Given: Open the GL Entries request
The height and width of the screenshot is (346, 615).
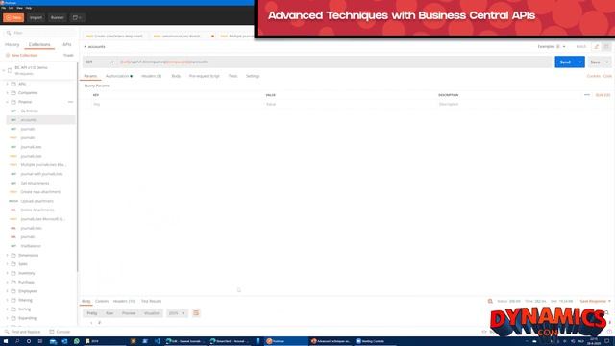Looking at the screenshot, I should [30, 111].
